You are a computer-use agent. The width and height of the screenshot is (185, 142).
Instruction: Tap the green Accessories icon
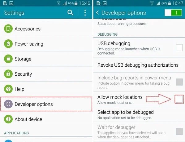tap(8, 29)
